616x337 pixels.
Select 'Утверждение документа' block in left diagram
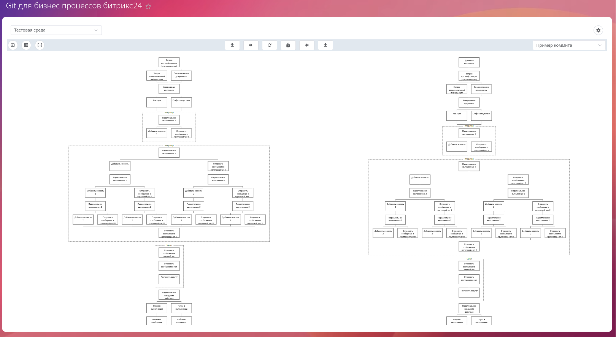[x=169, y=89]
